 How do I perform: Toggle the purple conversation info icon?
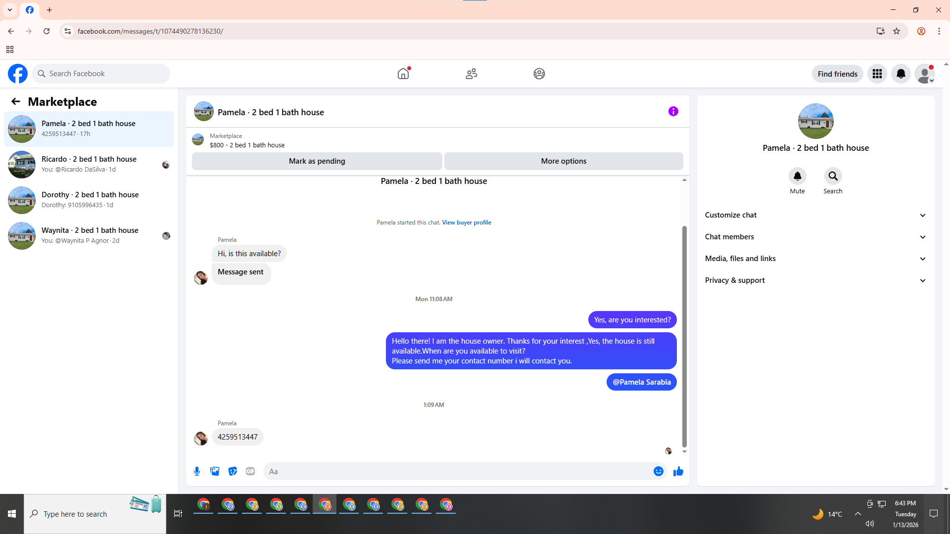(x=673, y=111)
